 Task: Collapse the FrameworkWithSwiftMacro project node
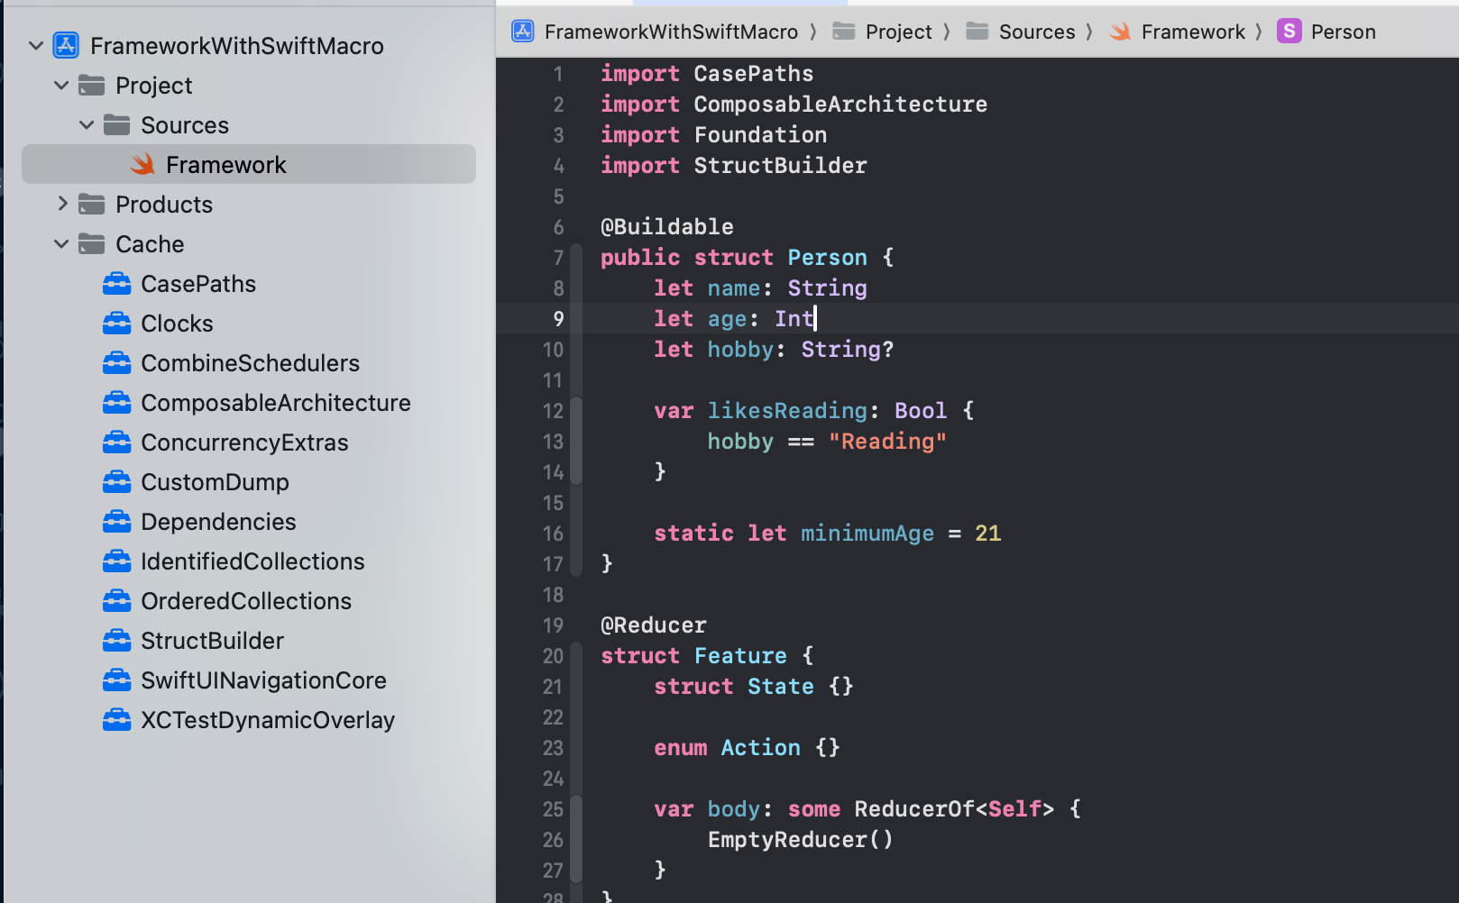[x=35, y=45]
